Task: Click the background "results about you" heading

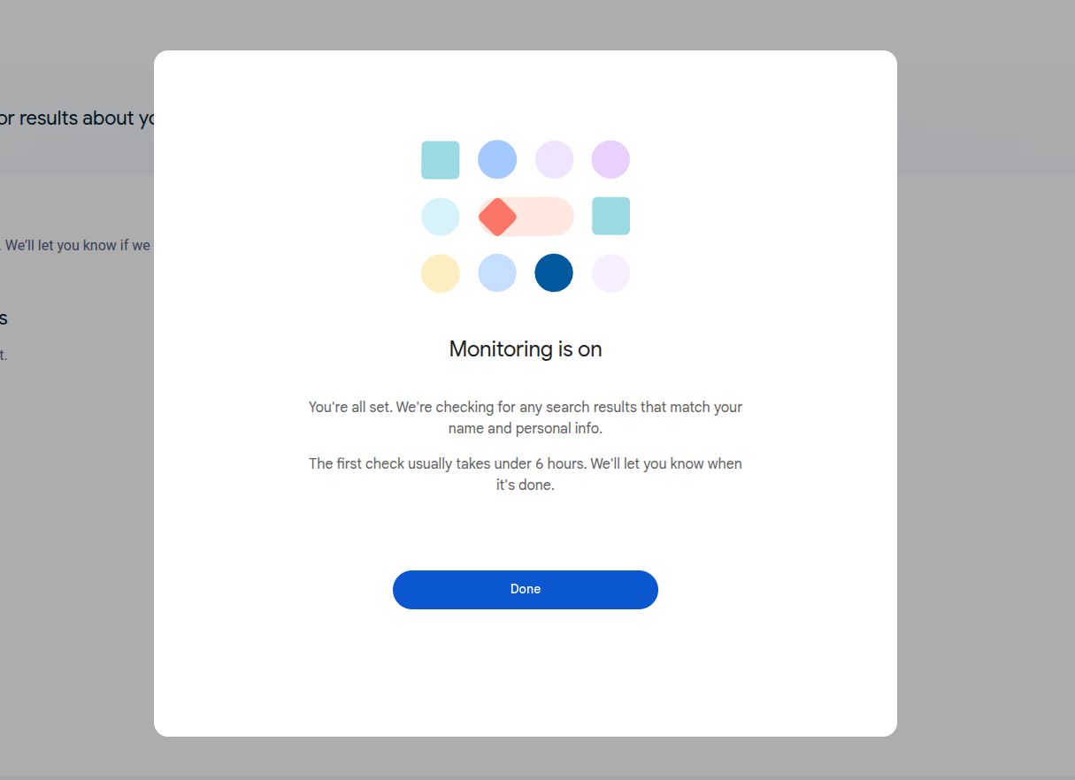Action: pos(80,119)
